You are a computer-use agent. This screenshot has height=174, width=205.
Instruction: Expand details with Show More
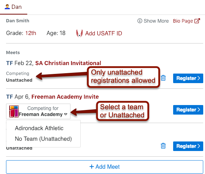153,21
